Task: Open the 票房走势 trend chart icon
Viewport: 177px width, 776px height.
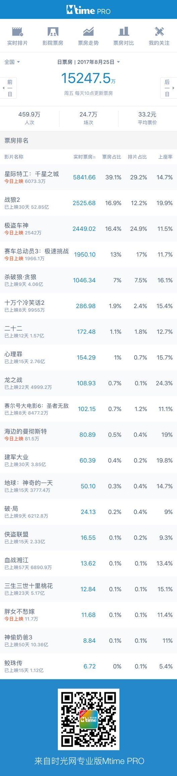Action: pos(88,32)
